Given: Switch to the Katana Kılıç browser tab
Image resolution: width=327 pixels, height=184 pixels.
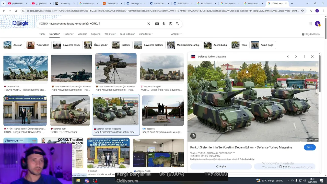Looking at the screenshot, I should (x=65, y=4).
